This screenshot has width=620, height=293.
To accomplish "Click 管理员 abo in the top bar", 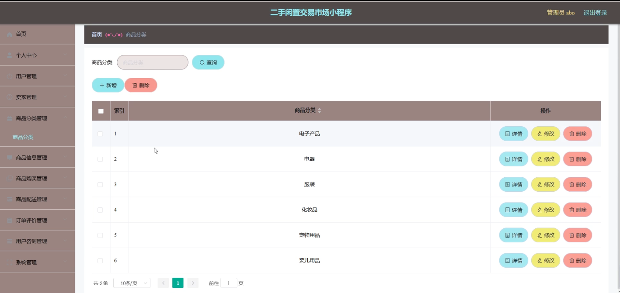I will [561, 13].
